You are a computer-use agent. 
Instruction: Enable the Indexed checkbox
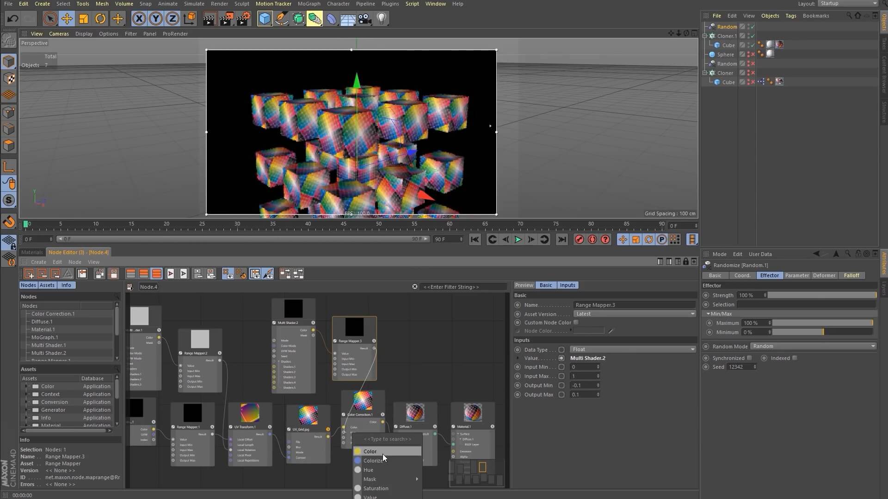[x=795, y=358]
